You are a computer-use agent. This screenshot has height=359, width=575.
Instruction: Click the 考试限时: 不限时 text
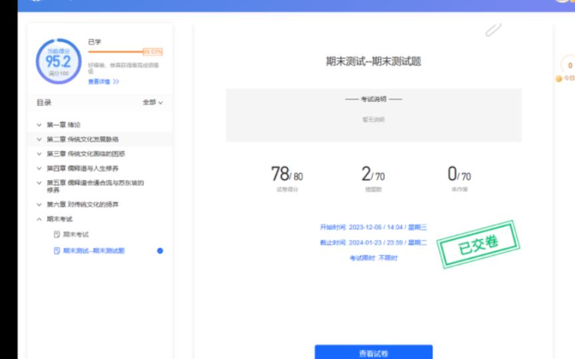coord(373,258)
